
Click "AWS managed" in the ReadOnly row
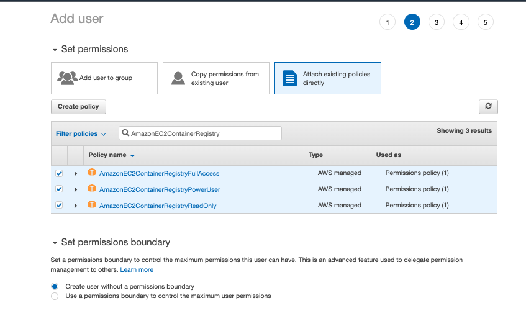340,206
